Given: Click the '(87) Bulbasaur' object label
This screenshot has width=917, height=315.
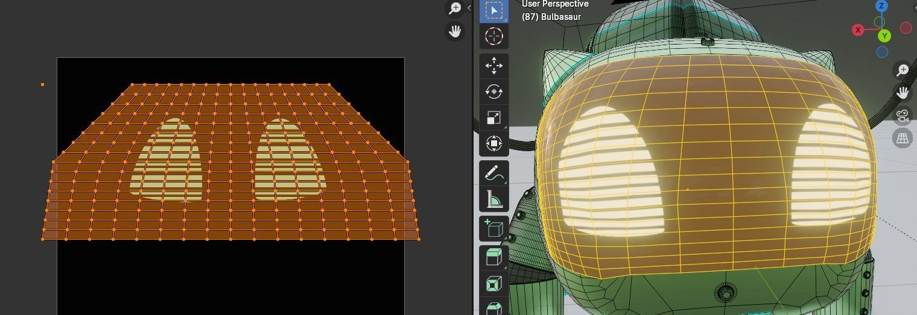Looking at the screenshot, I should (551, 17).
